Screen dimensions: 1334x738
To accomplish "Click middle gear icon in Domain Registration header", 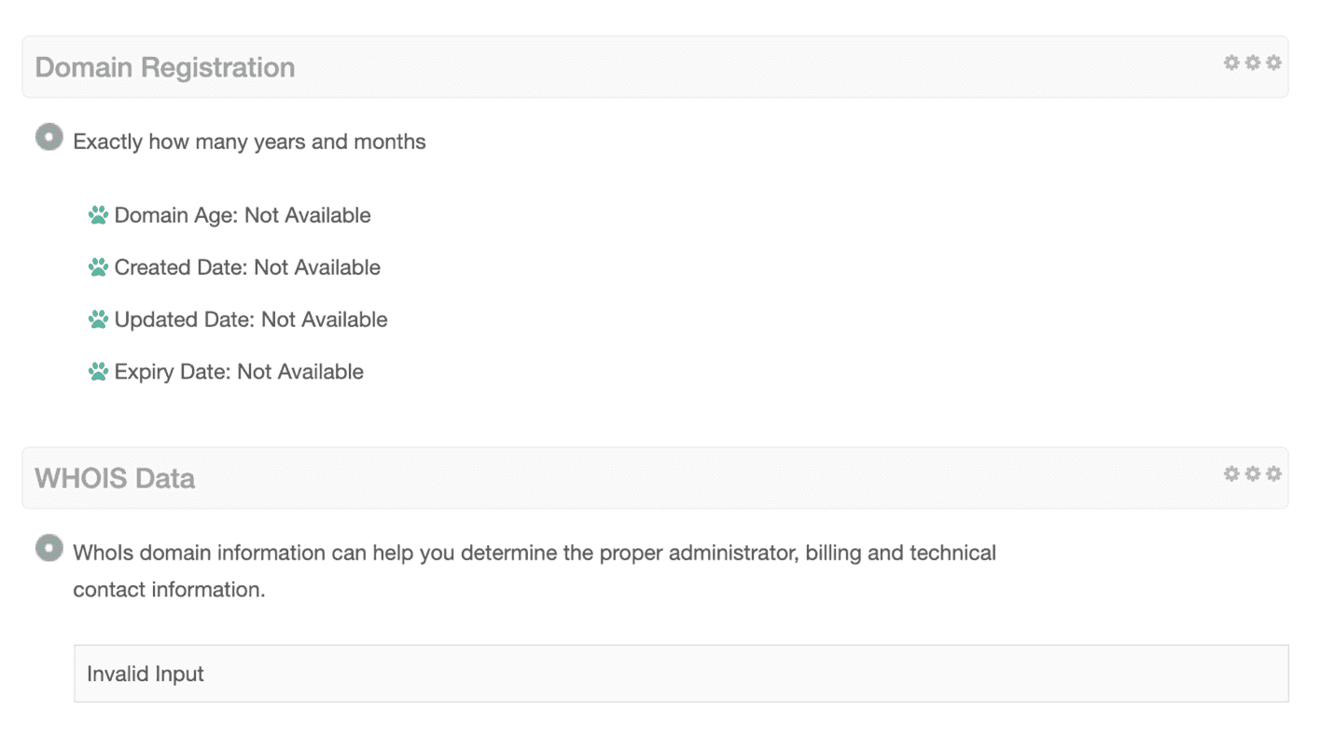I will click(1253, 62).
